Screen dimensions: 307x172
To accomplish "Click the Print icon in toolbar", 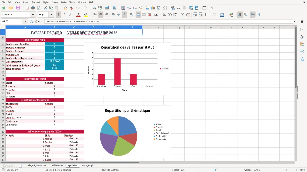I will 33,8.
